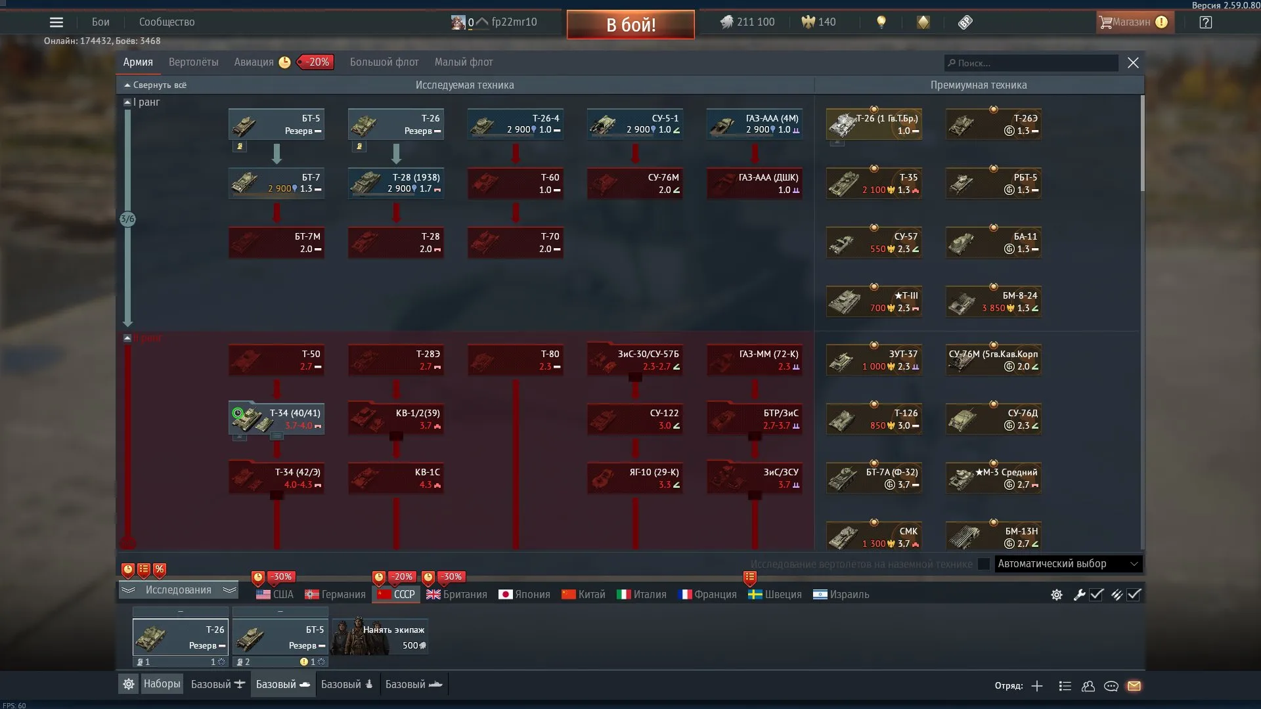Image resolution: width=1261 pixels, height=709 pixels.
Task: Select the БТ-7 vehicle card in tree
Action: [x=277, y=183]
